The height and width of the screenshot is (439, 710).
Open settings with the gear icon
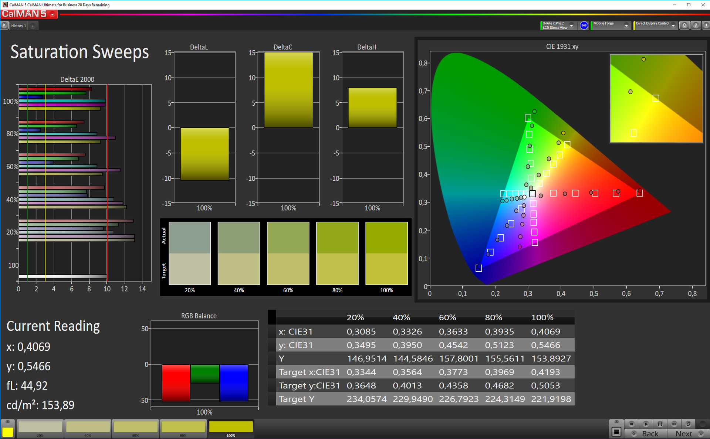pos(684,25)
